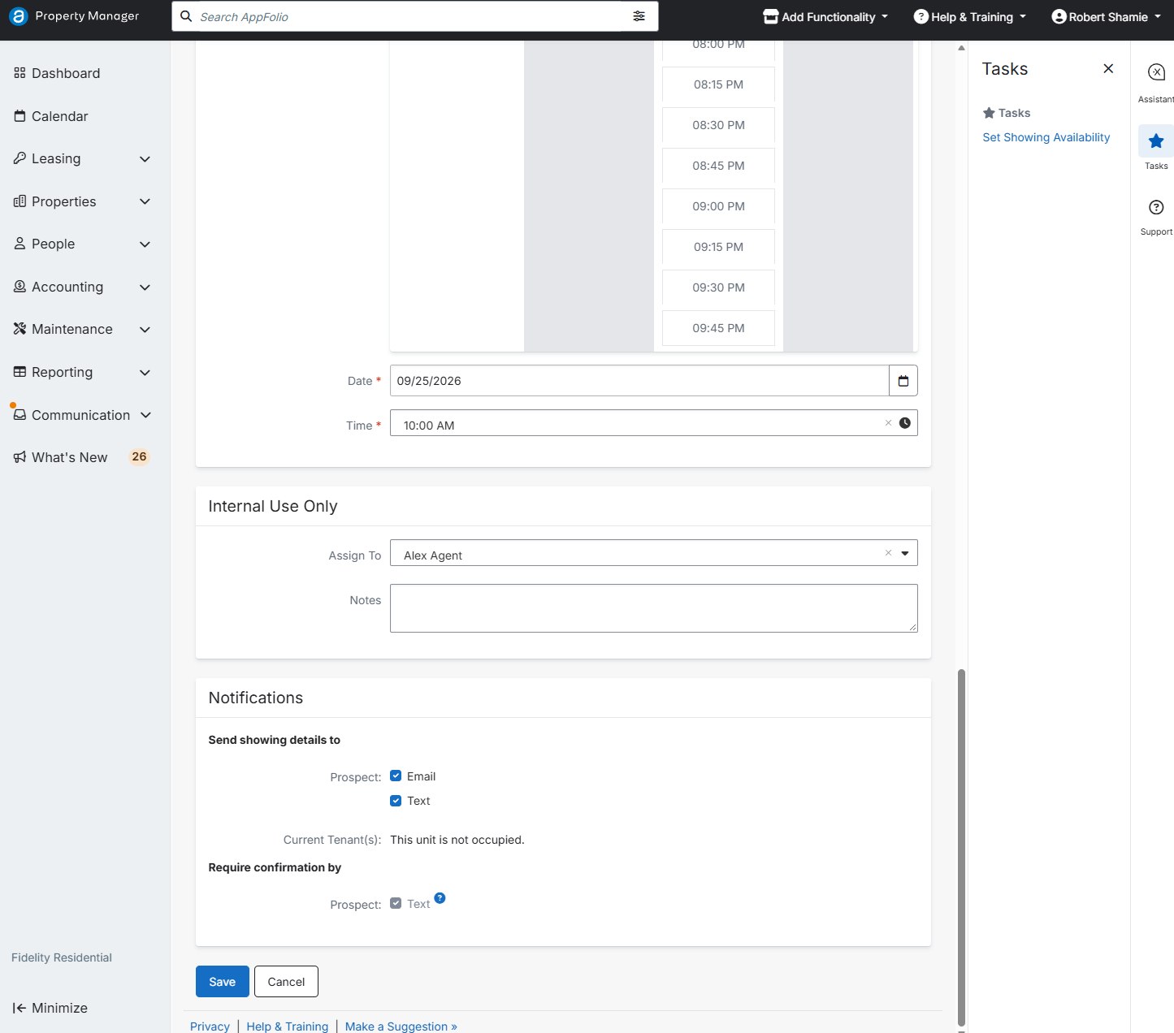Focus the Search AppFolio field
1174x1033 pixels.
tap(410, 16)
